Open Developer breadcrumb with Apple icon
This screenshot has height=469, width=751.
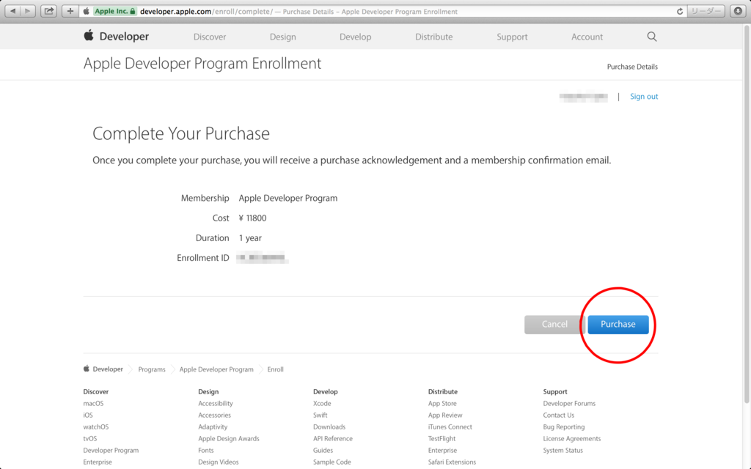click(x=103, y=369)
